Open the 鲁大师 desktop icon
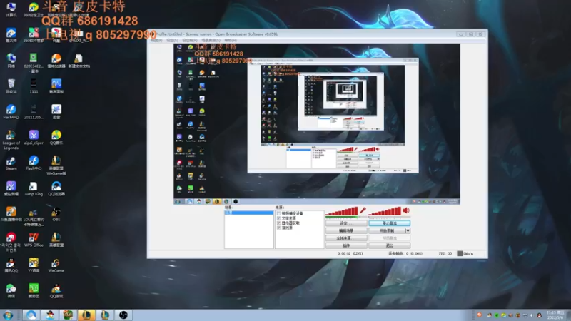571x321 pixels. [x=11, y=35]
